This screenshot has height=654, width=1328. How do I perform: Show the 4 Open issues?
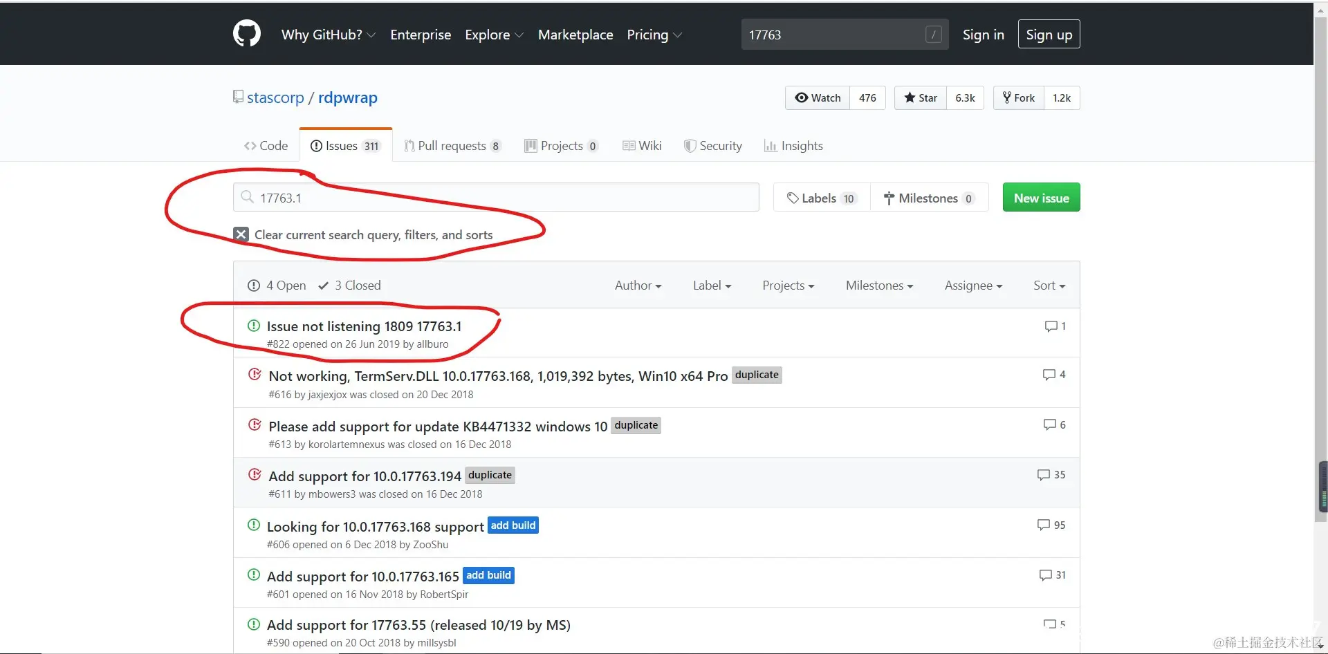(277, 286)
